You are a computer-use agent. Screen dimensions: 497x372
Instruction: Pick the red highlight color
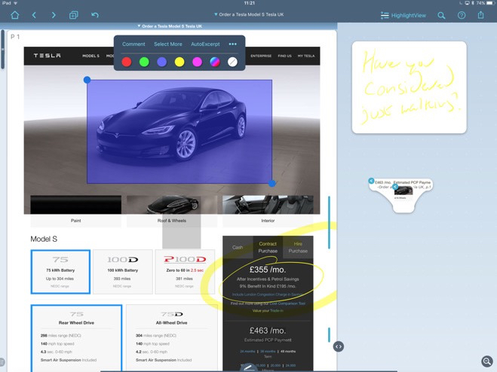(127, 62)
